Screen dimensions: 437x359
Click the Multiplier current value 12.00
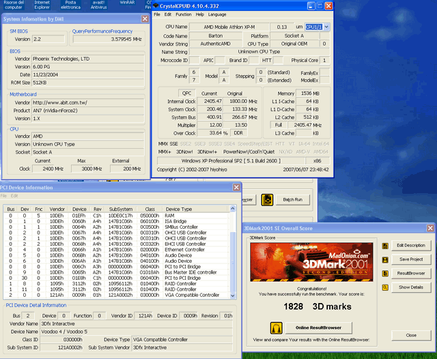[210, 125]
